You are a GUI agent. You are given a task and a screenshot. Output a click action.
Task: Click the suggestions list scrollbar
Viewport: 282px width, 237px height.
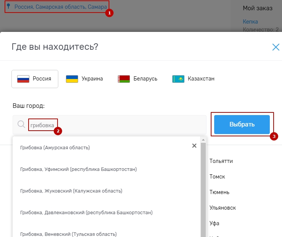pyautogui.click(x=203, y=190)
